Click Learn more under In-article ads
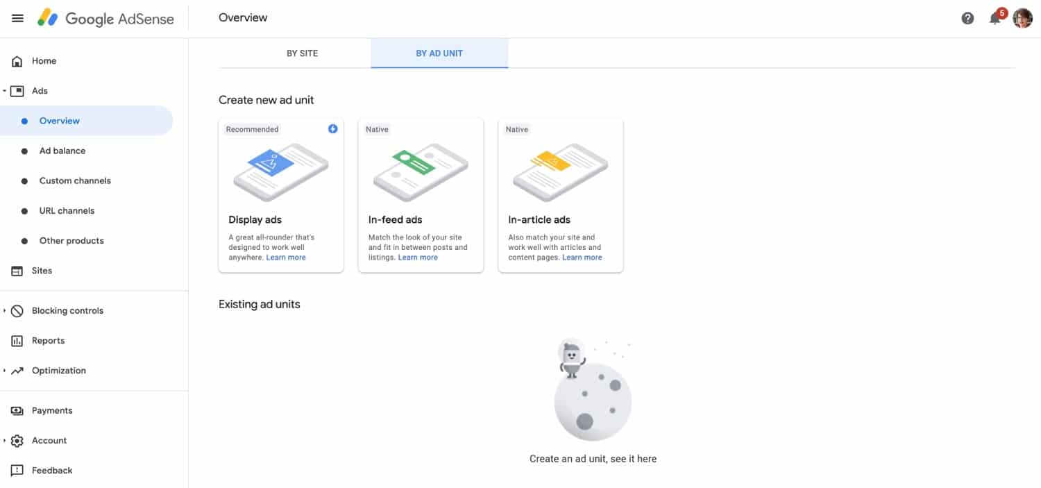Image resolution: width=1041 pixels, height=488 pixels. click(x=582, y=257)
